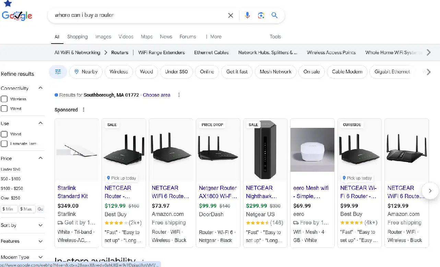The width and height of the screenshot is (440, 267).
Task: Focus the $ Min price field
Action: pos(9,209)
